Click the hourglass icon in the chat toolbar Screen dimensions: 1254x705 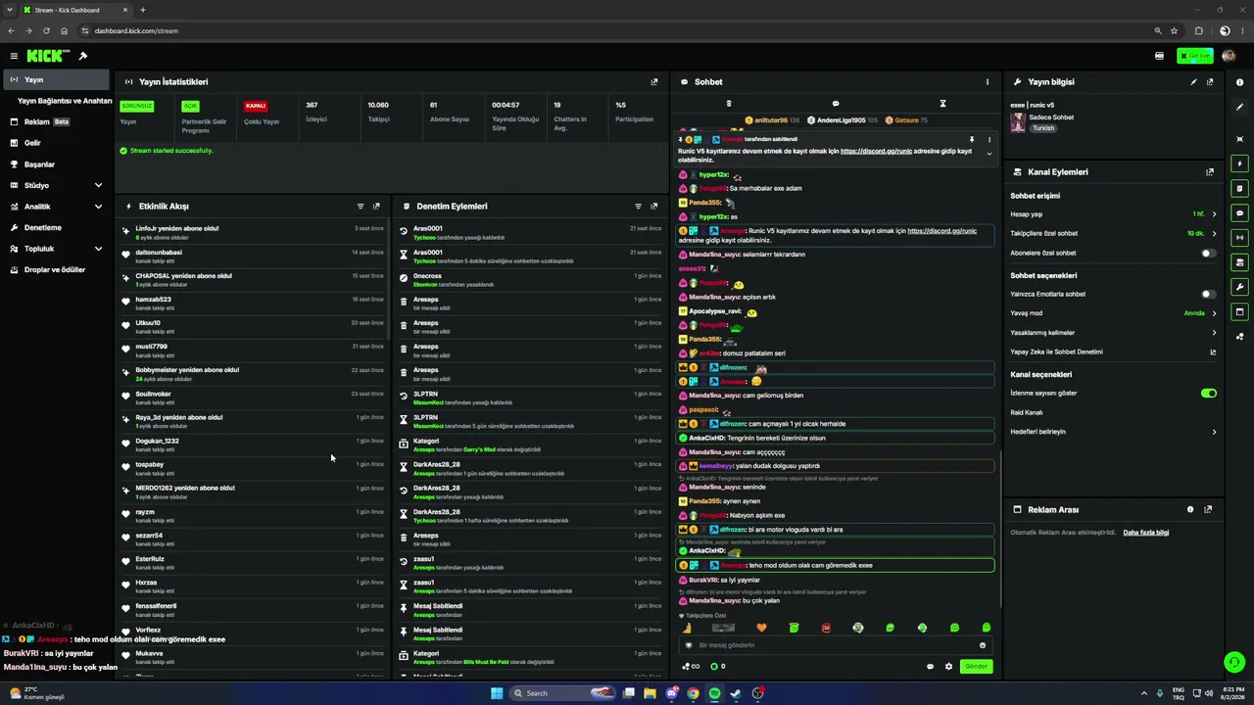pos(942,104)
